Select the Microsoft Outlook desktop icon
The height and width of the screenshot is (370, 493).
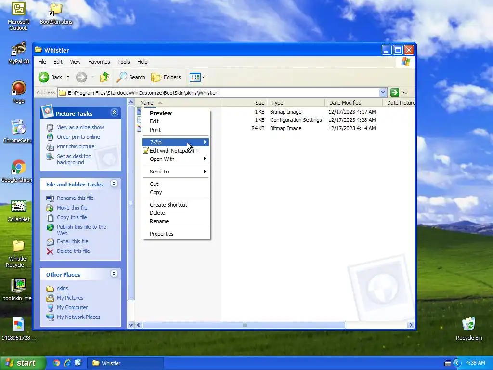click(18, 16)
